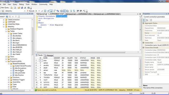The image size is (169, 95).
Task: Toggle IntelliSense Enabled in the toolbar
Action: tap(51, 11)
